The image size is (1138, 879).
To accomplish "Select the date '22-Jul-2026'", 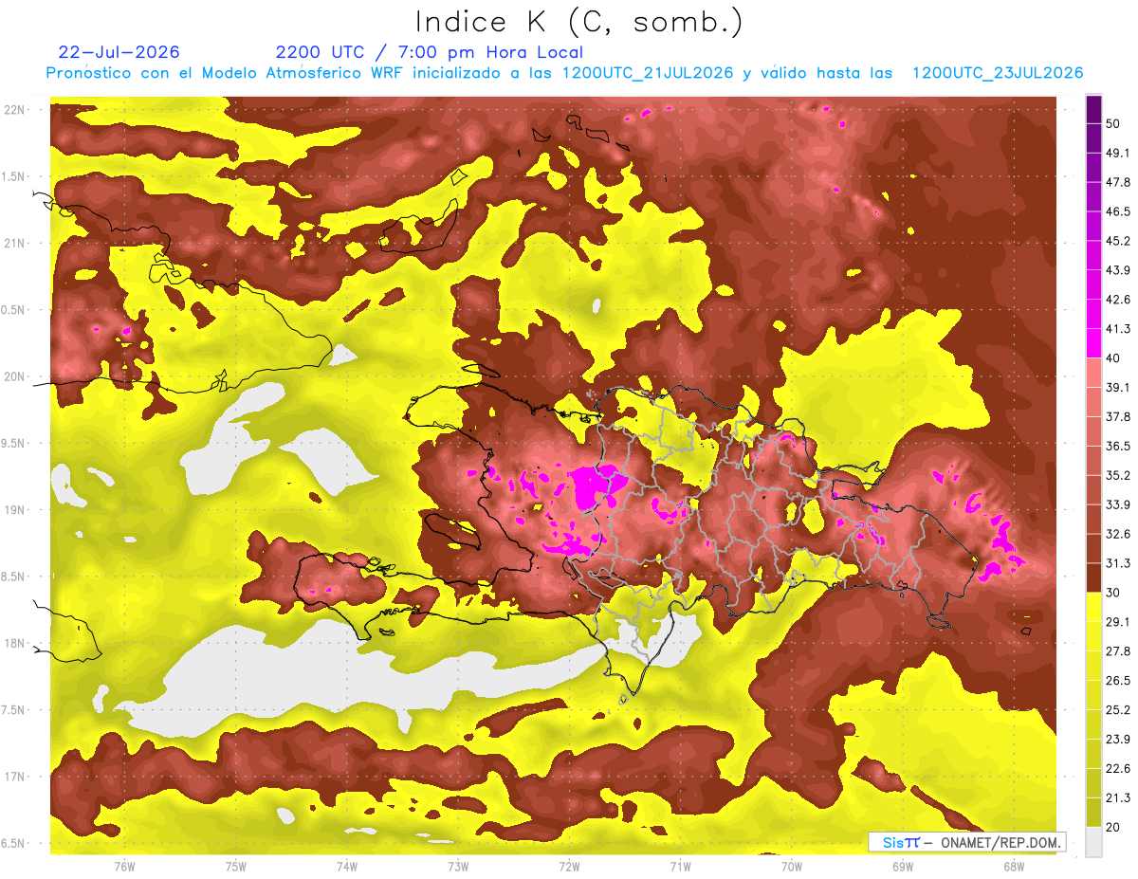I will click(119, 52).
